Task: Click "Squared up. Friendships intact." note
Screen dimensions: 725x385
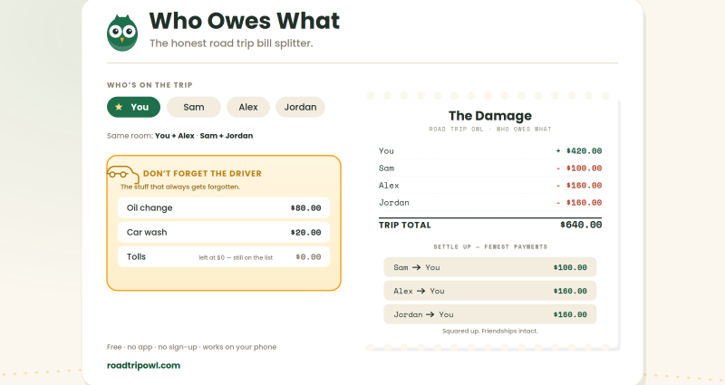Action: [x=490, y=331]
